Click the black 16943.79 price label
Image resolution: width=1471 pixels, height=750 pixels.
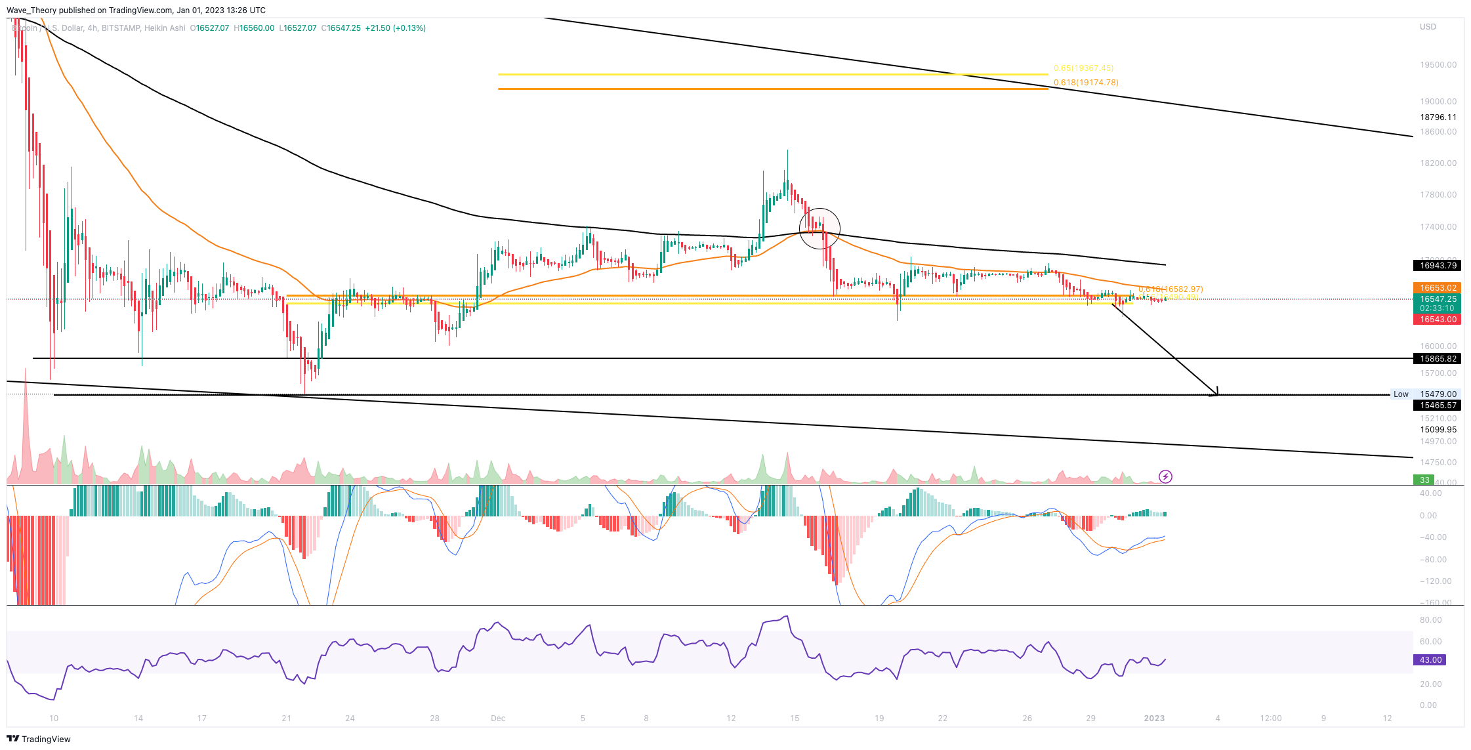[x=1438, y=266]
